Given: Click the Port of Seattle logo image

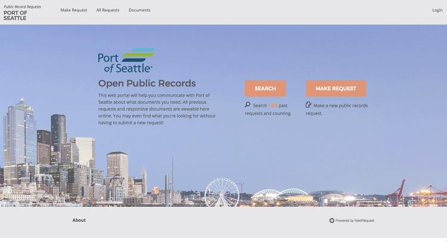Looking at the screenshot, I should click(x=126, y=60).
